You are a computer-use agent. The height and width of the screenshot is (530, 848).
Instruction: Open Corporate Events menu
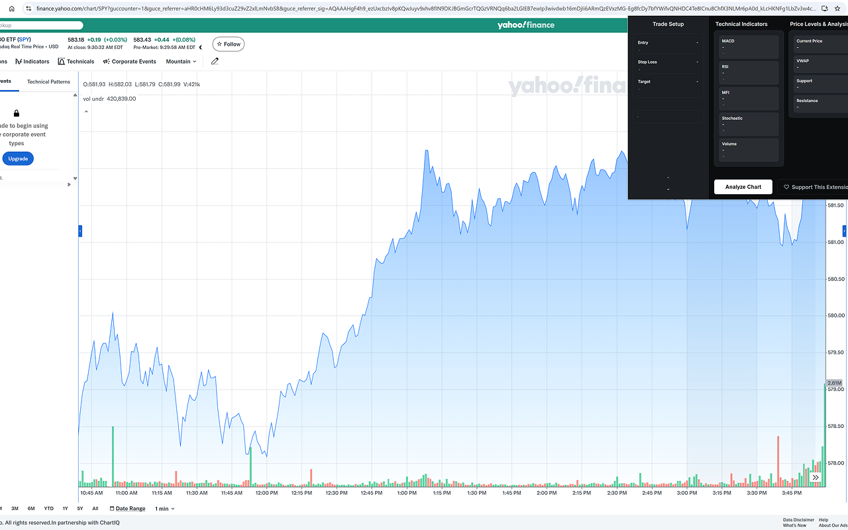pyautogui.click(x=130, y=62)
